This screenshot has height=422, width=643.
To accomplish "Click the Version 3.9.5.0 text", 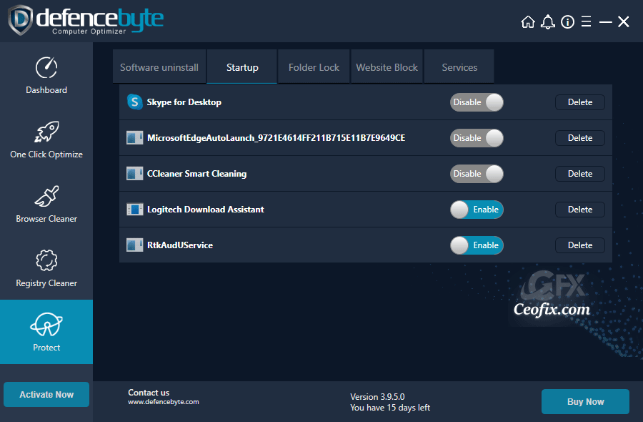I will click(x=377, y=396).
